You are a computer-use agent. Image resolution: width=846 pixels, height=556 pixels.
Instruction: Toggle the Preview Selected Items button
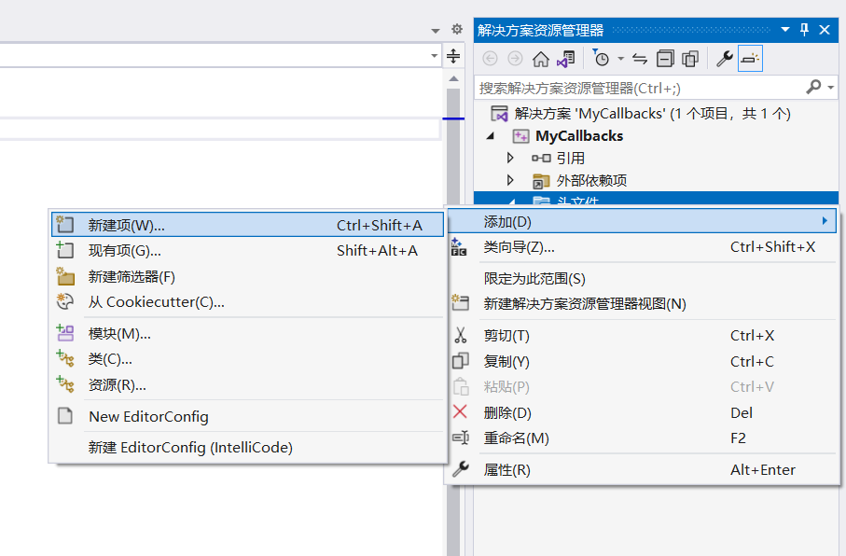pos(750,58)
